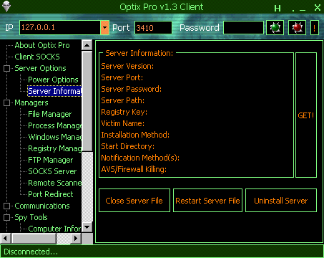Click the H button in title bar

click(278, 9)
